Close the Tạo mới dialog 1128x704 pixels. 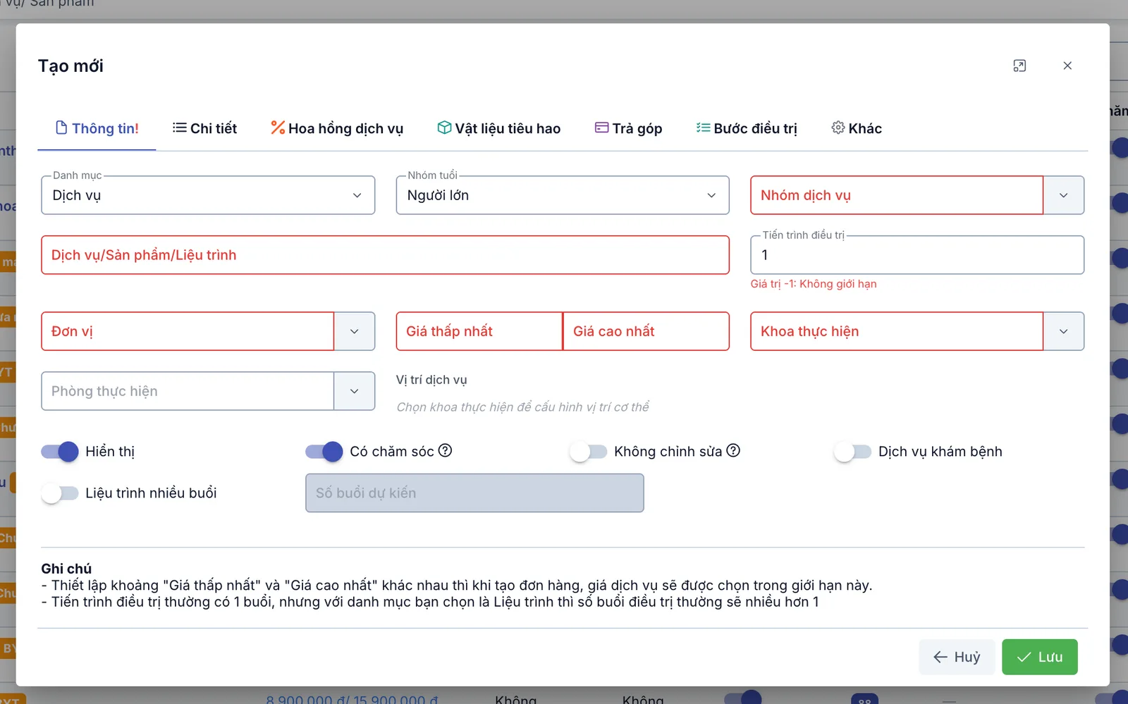point(1067,66)
